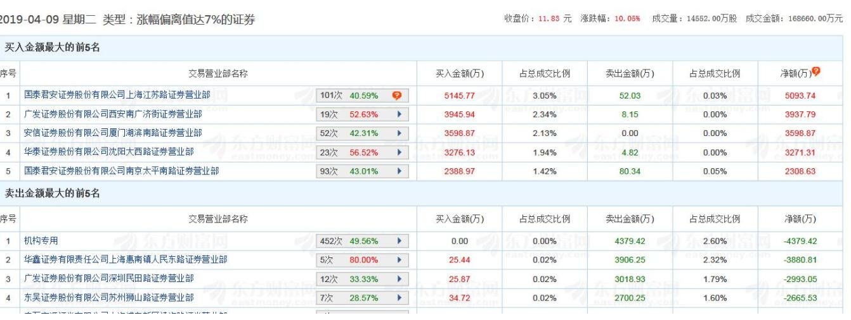
Task: Open 华泰证券沈阳大西路证券营业部 link
Action: [108, 152]
